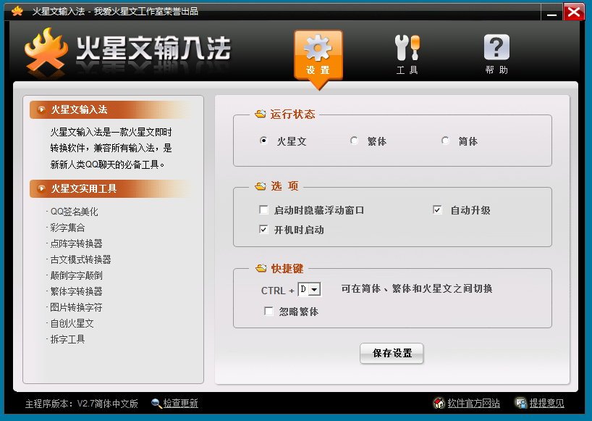The image size is (592, 421).
Task: Open the 帮助 help tab
Action: [496, 55]
